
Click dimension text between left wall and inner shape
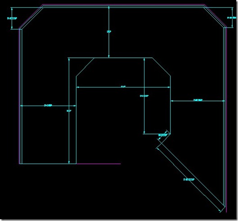[x=48, y=105]
